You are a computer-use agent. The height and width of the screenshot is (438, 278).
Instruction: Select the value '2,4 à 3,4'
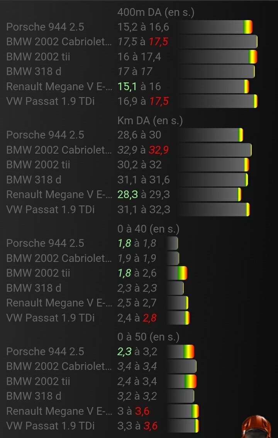(137, 382)
